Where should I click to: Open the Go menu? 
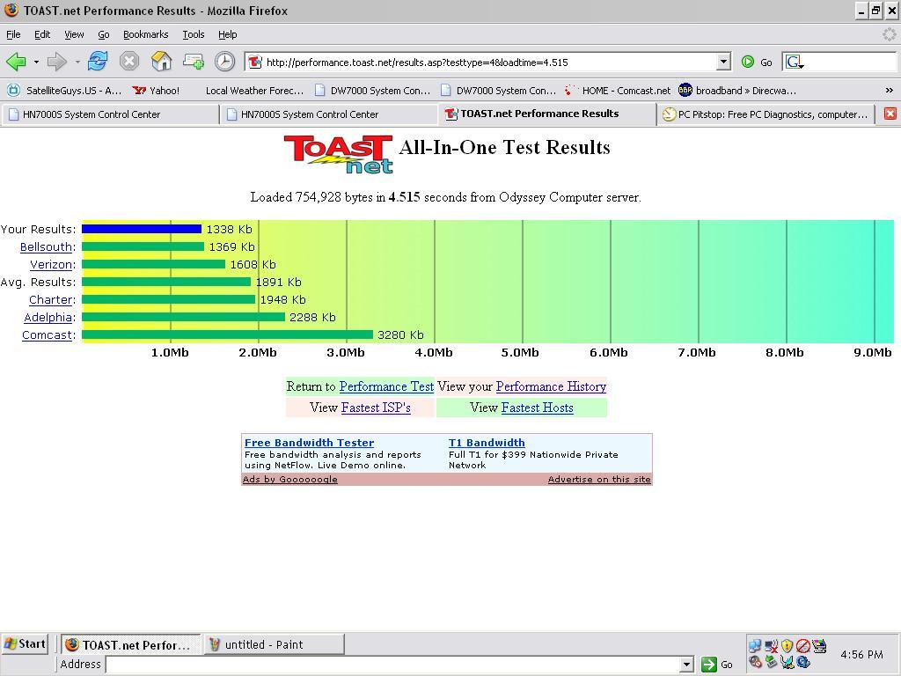pyautogui.click(x=104, y=34)
